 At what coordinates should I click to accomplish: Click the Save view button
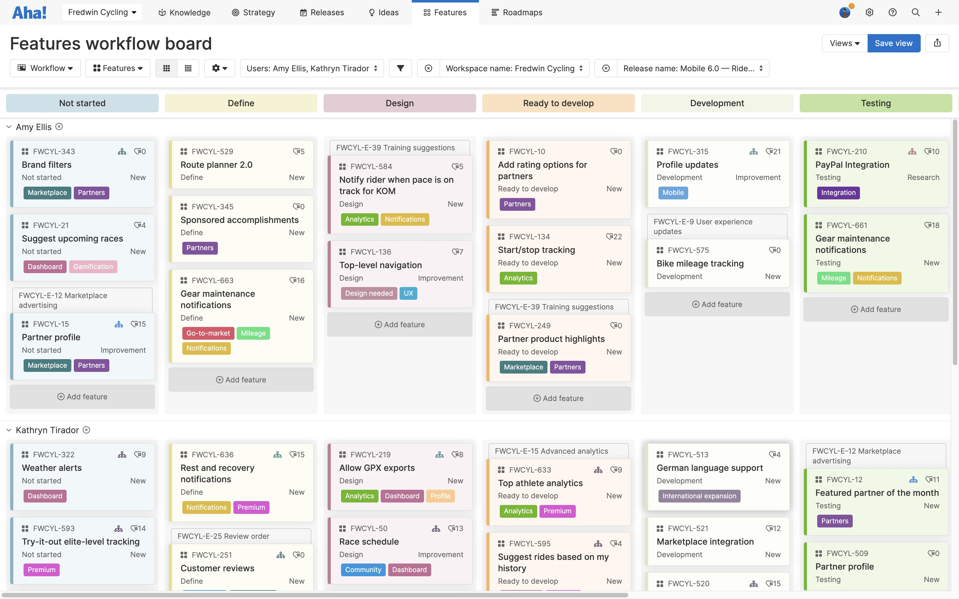(x=894, y=43)
